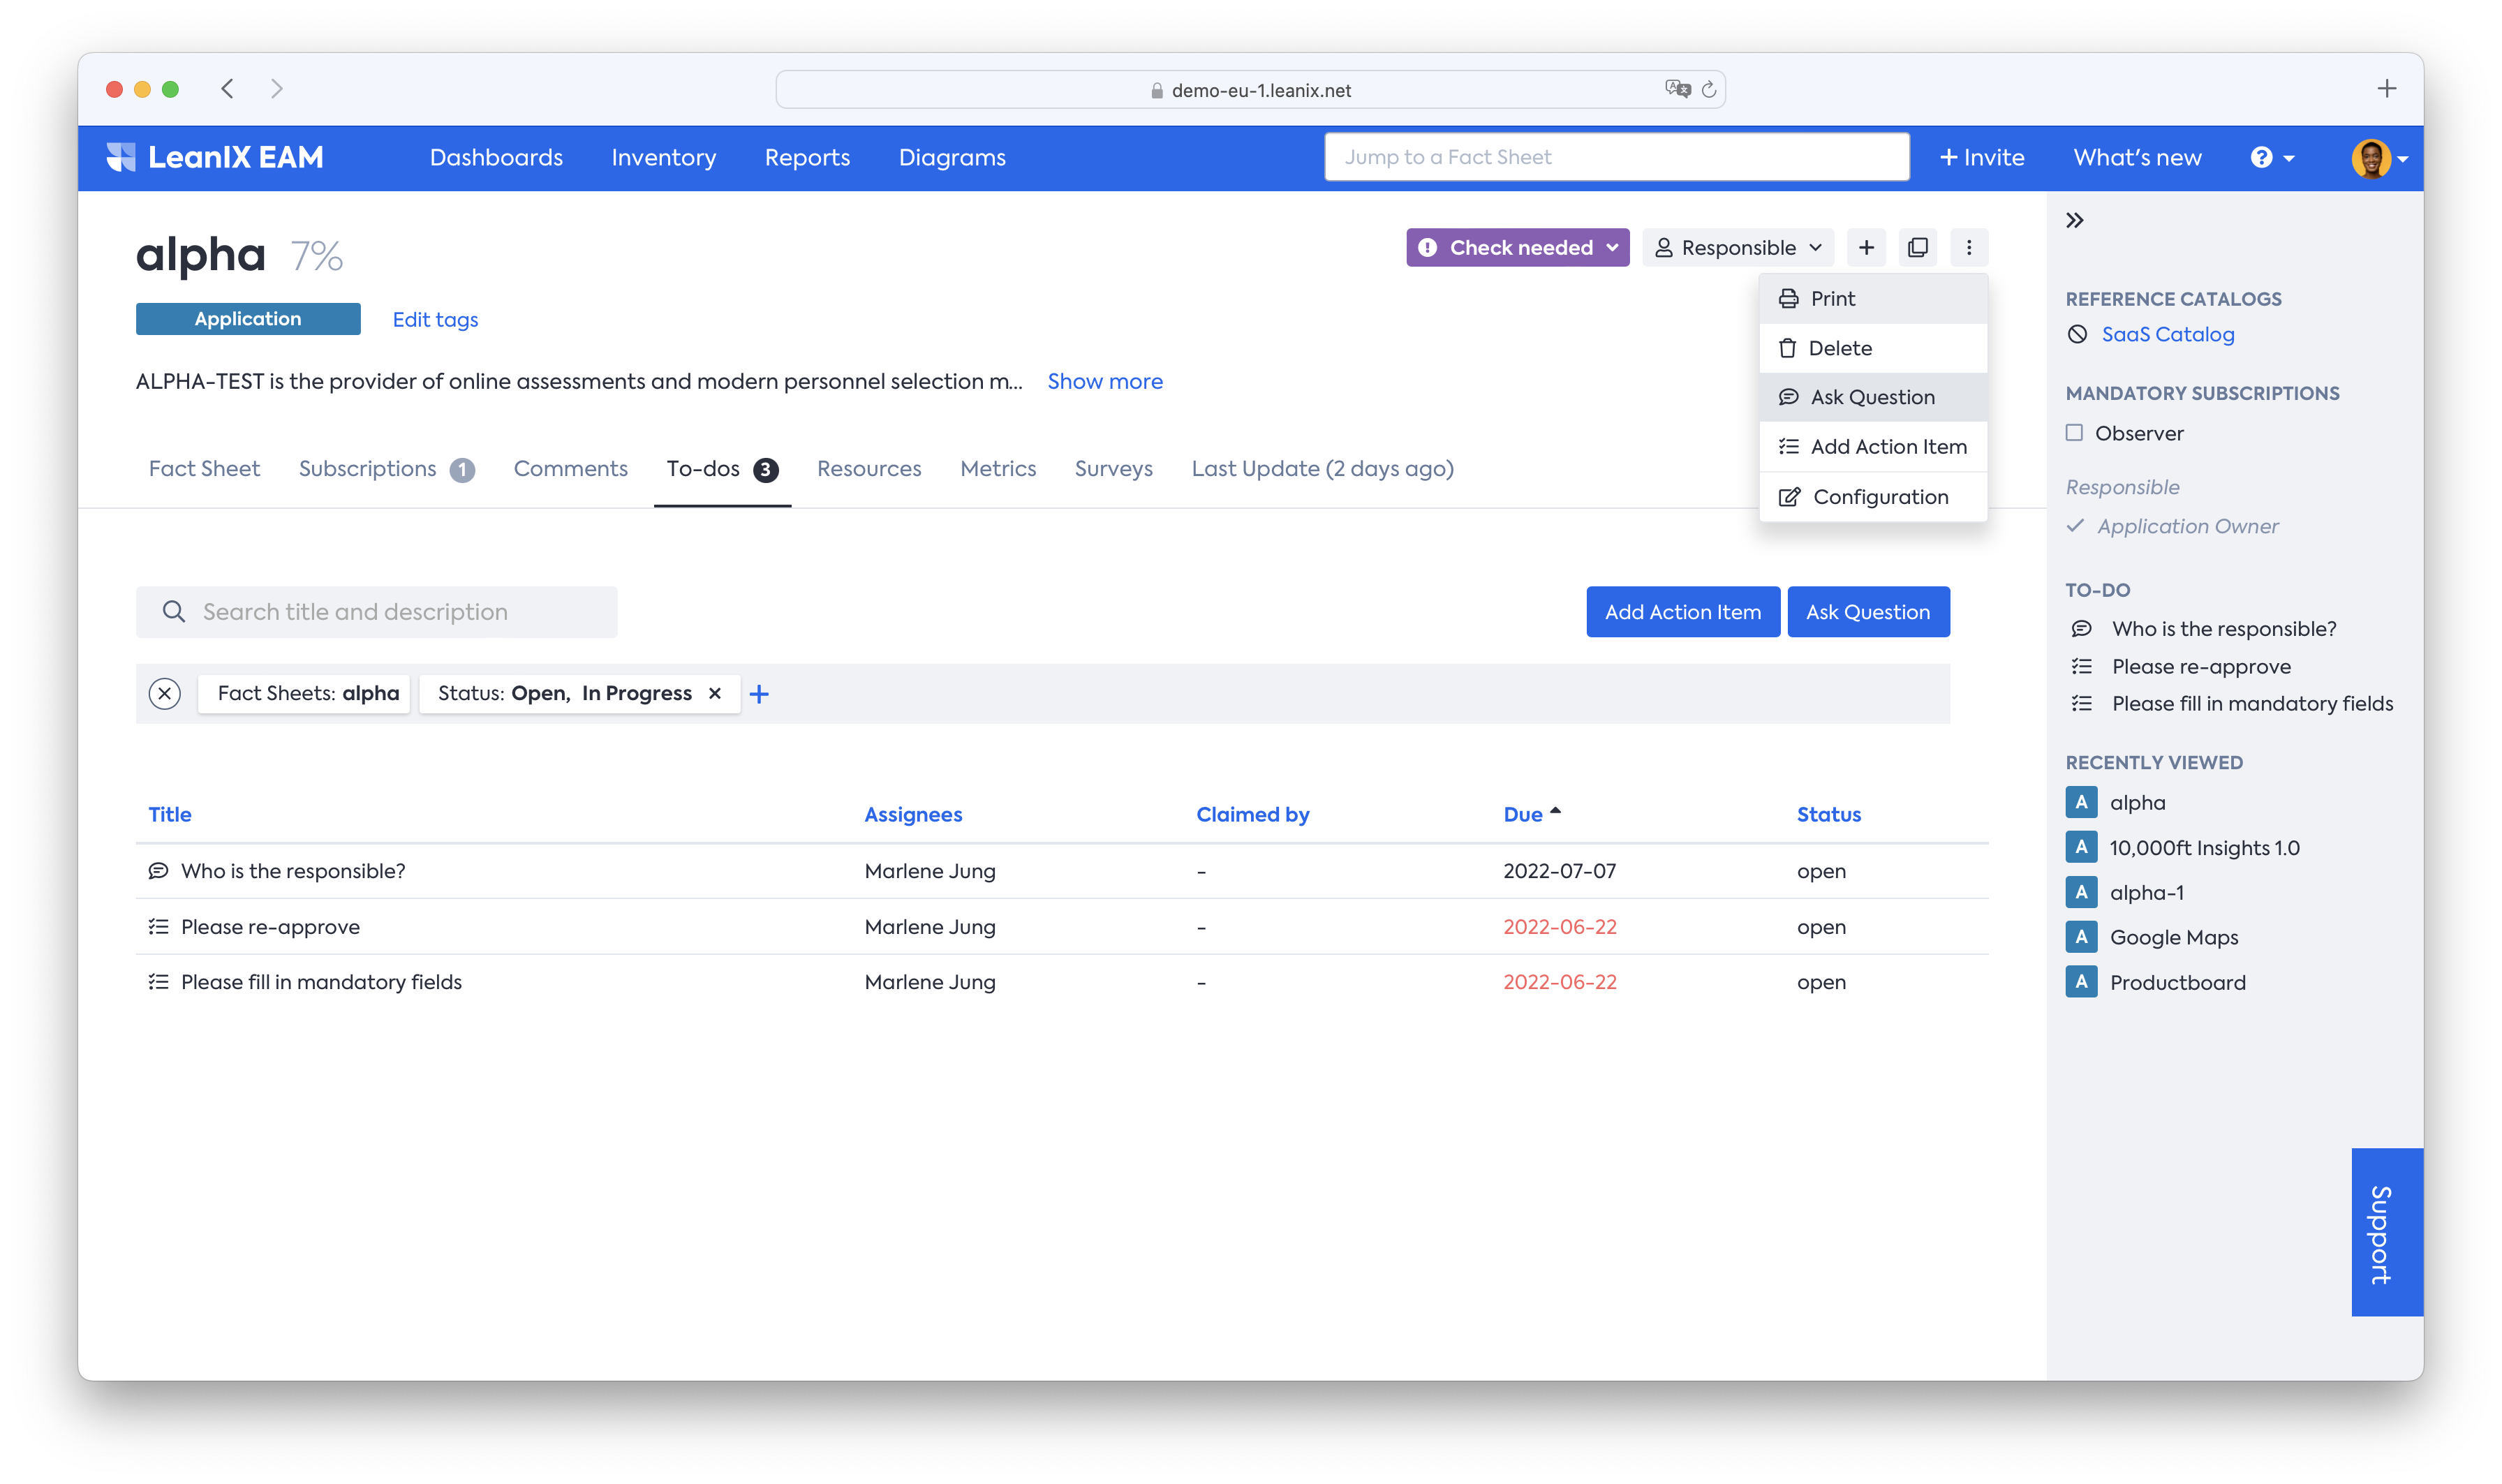Select Add Action Item in the dropdown menu
The image size is (2502, 1484).
pos(1872,447)
